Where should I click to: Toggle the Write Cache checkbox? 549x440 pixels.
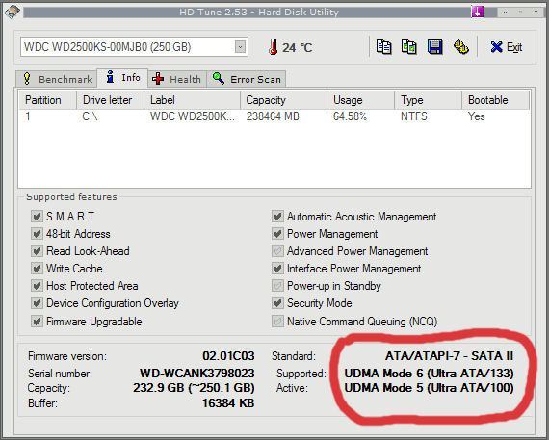tap(37, 269)
